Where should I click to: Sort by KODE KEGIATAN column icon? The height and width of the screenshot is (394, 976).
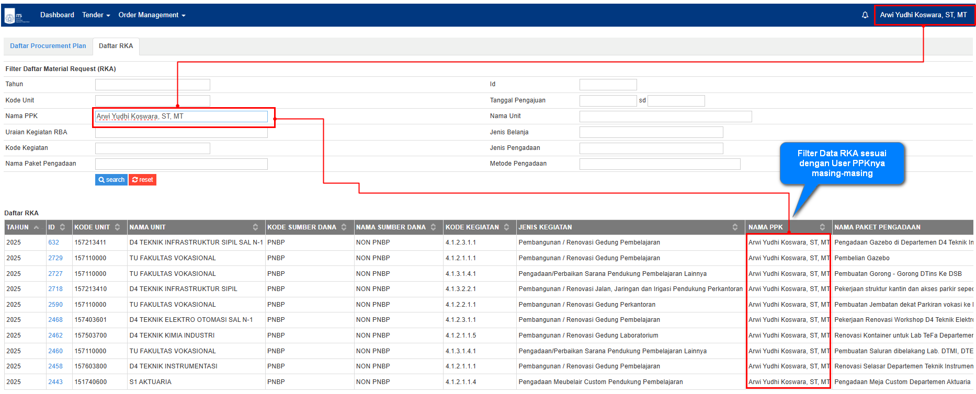(x=506, y=227)
